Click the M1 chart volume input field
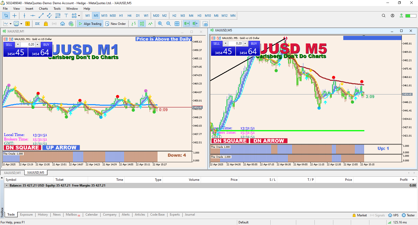This screenshot has height=225, width=418. pyautogui.click(x=28, y=45)
